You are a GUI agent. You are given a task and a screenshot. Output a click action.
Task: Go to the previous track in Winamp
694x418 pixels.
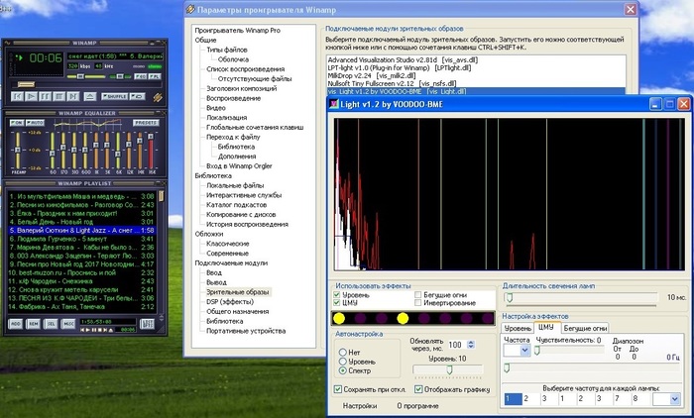point(15,96)
